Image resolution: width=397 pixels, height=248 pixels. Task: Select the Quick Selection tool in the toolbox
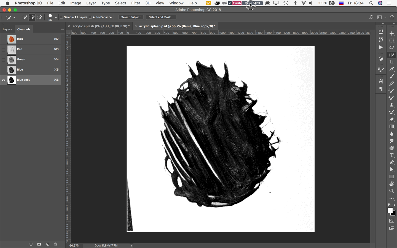point(392,55)
